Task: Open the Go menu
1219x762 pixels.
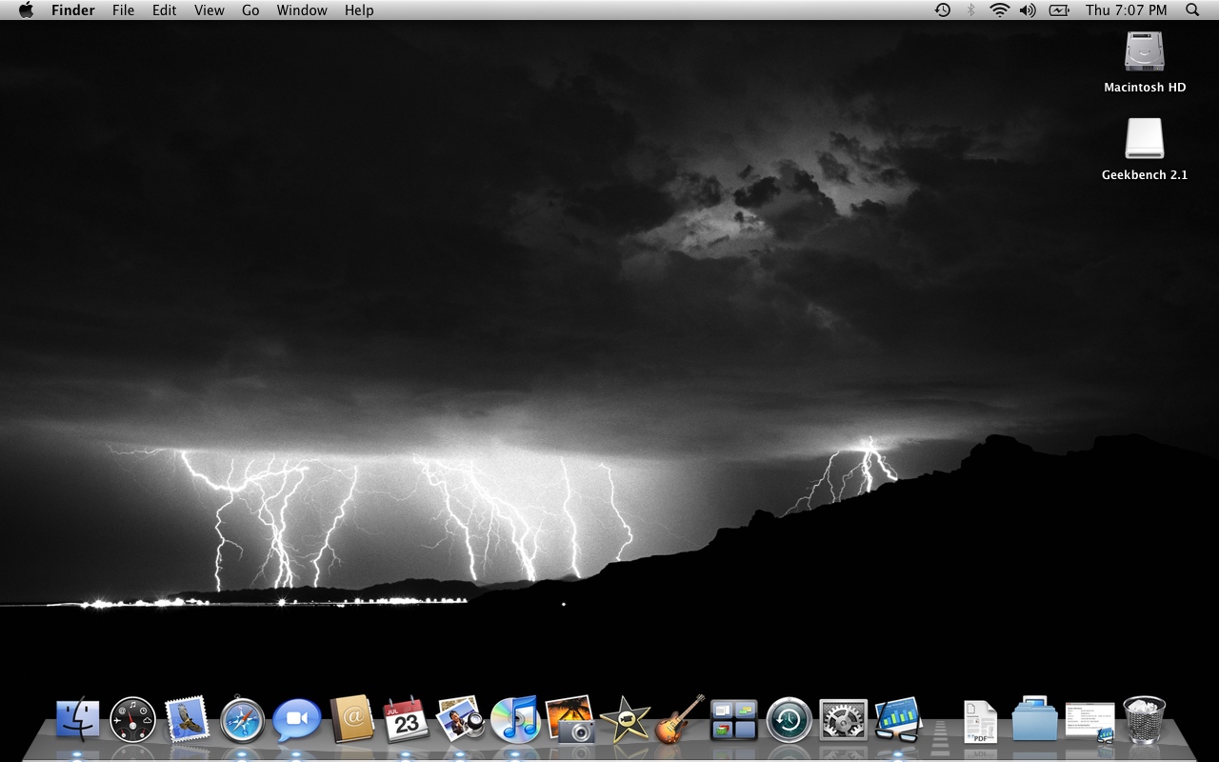Action: [250, 10]
